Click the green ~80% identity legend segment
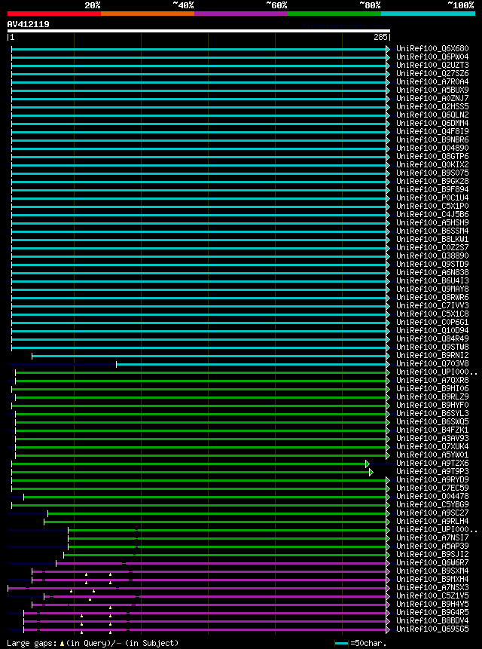Image resolution: width=482 pixels, height=649 pixels. tap(334, 14)
